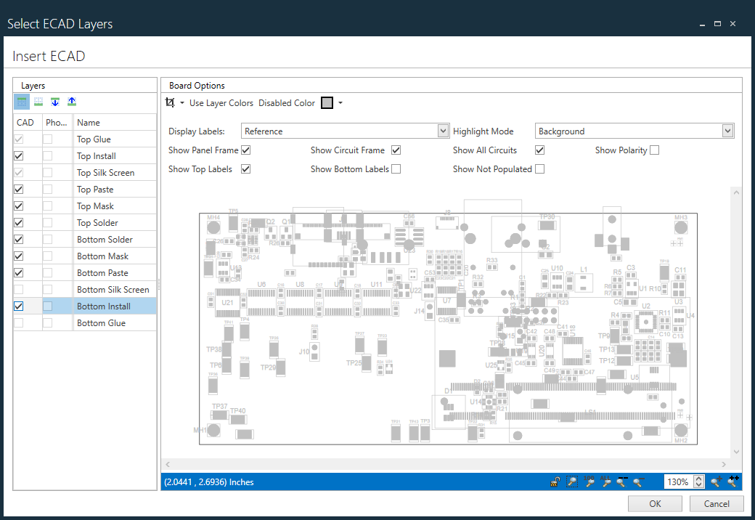
Task: Open the Display Labels dropdown
Action: [443, 130]
